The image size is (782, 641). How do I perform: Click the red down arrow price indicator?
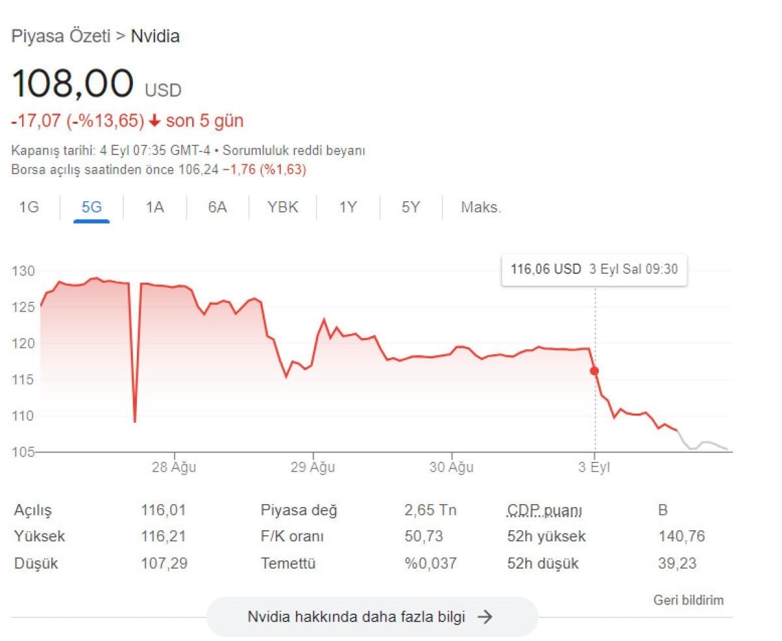click(154, 121)
